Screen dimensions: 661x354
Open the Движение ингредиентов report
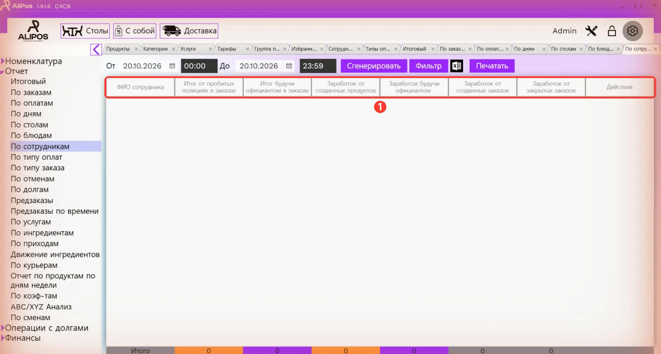pos(55,255)
